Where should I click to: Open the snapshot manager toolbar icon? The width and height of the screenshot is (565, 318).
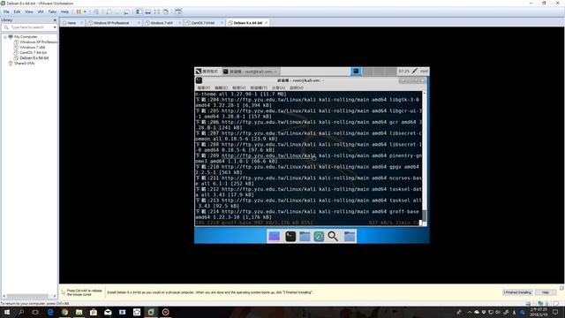126,11
